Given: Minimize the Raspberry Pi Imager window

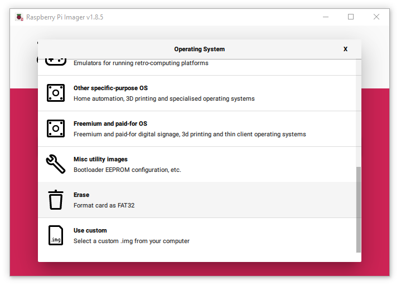Looking at the screenshot, I should point(326,17).
